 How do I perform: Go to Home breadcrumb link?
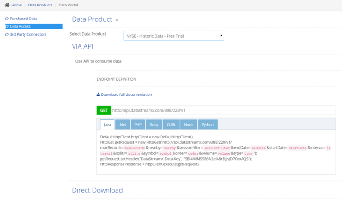(16, 5)
